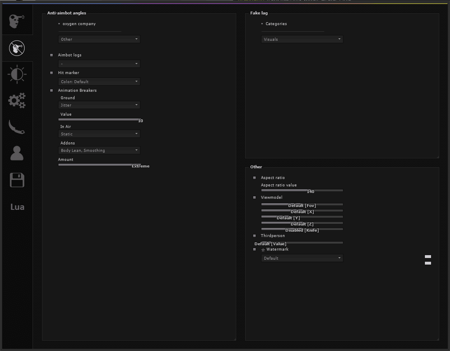
Task: Click the 'Anti-aimbot angles' section title
Action: point(67,13)
